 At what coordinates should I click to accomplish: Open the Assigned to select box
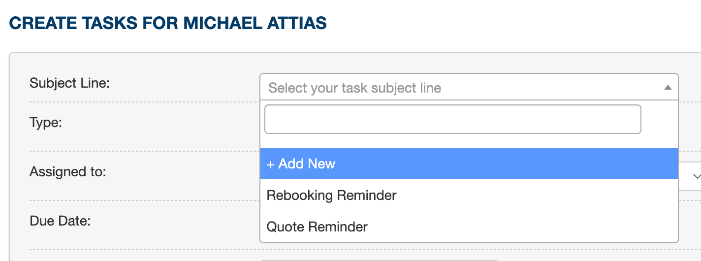690,176
